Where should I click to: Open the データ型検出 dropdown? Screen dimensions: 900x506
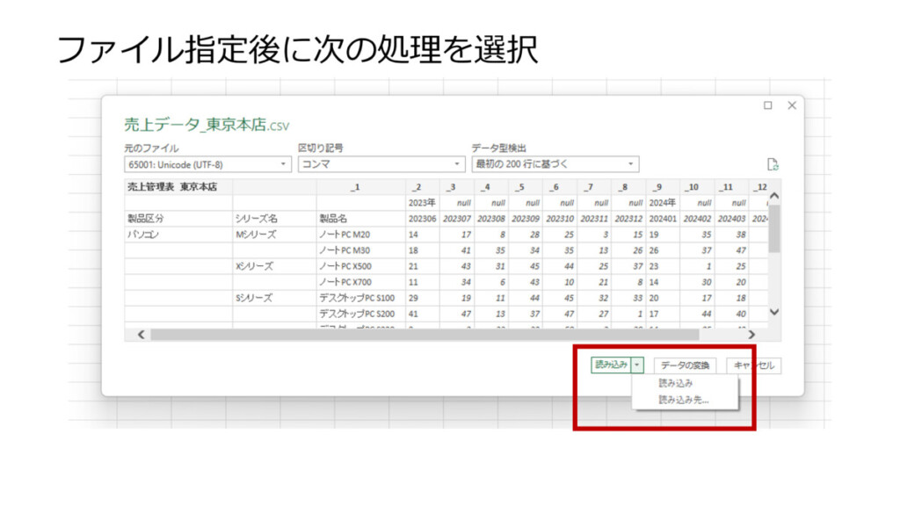[555, 164]
